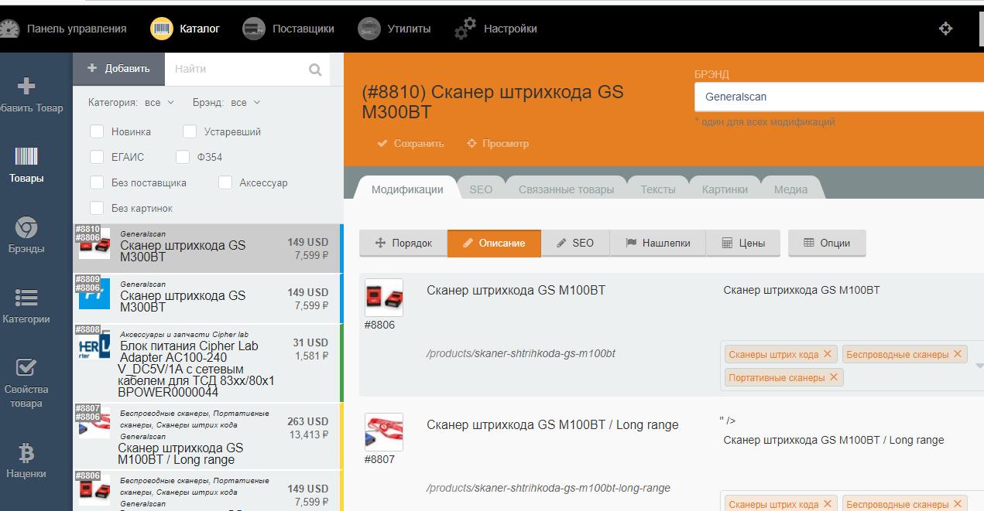
Task: Switch to Связанные товары tab
Action: 566,189
